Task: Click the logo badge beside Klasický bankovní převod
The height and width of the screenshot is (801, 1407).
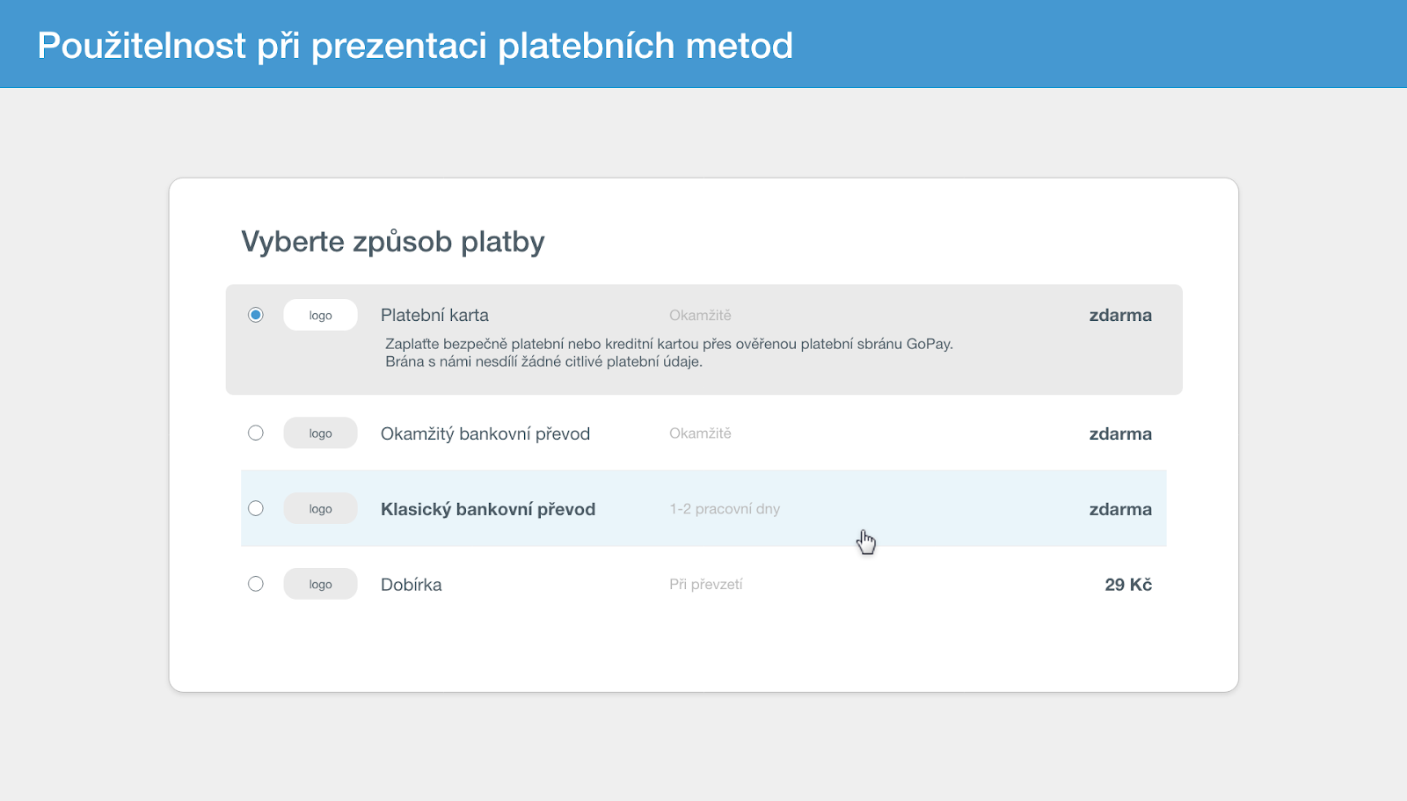Action: tap(320, 508)
